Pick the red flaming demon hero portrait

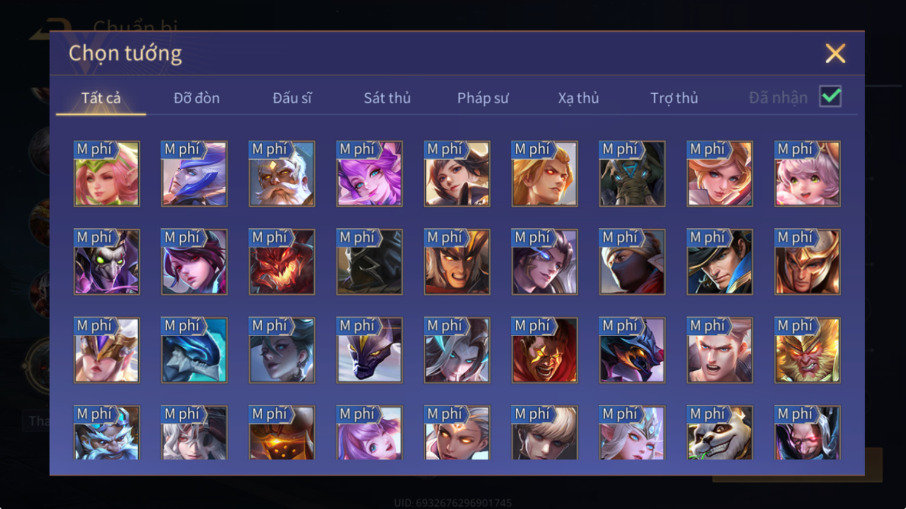(282, 262)
